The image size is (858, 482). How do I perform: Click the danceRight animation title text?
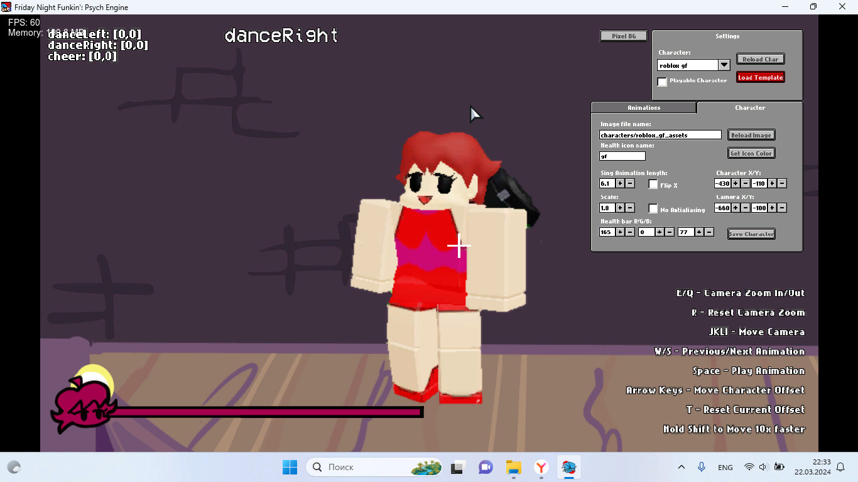click(x=281, y=36)
